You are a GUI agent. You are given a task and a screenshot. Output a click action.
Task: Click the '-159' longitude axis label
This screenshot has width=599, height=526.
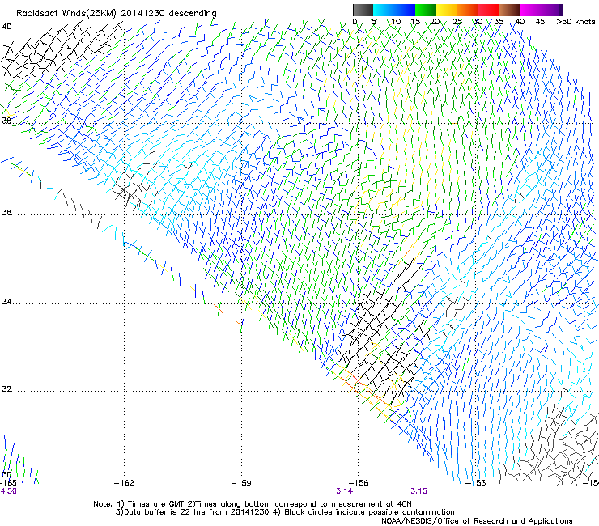tap(241, 483)
